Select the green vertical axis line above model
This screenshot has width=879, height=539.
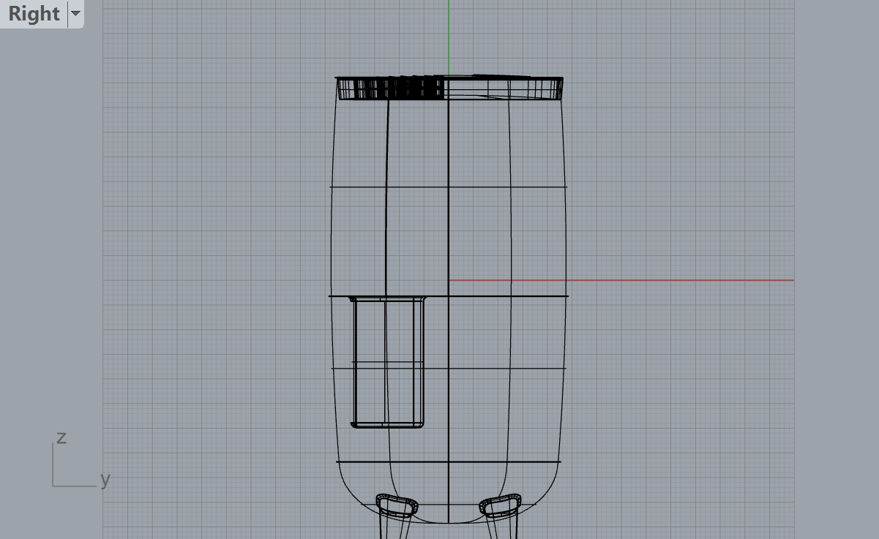pos(449,37)
